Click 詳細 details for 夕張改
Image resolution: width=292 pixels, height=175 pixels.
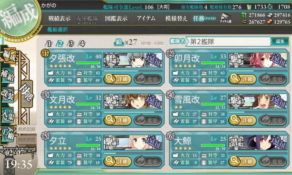[118, 79]
